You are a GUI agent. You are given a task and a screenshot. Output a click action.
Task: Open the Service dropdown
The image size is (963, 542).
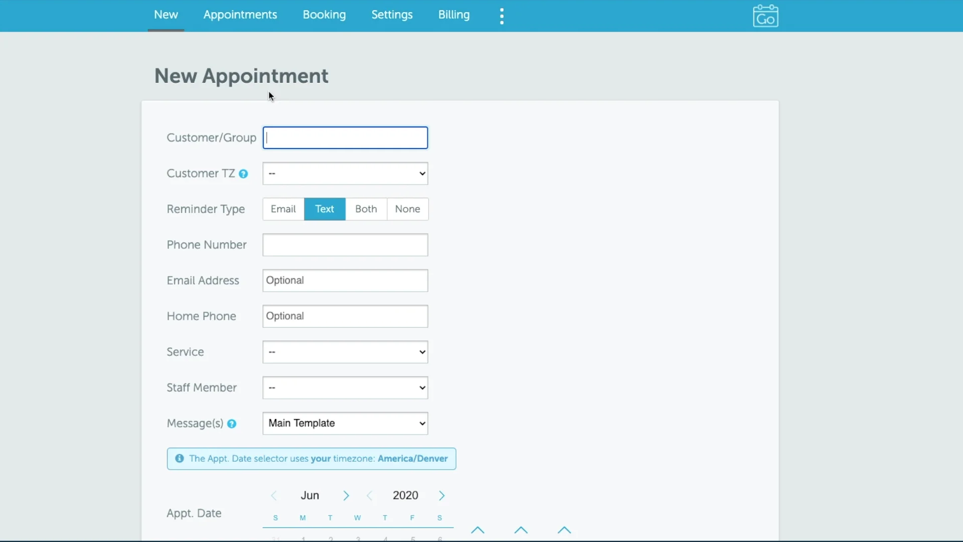[x=345, y=352]
